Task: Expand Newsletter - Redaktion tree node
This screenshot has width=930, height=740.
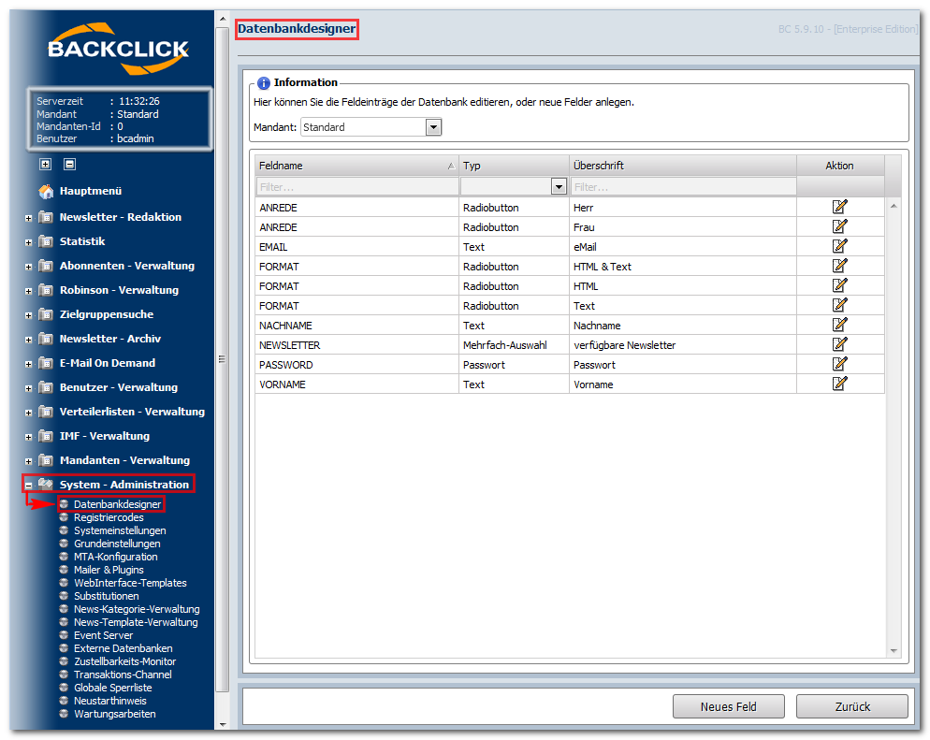Action: click(x=28, y=218)
